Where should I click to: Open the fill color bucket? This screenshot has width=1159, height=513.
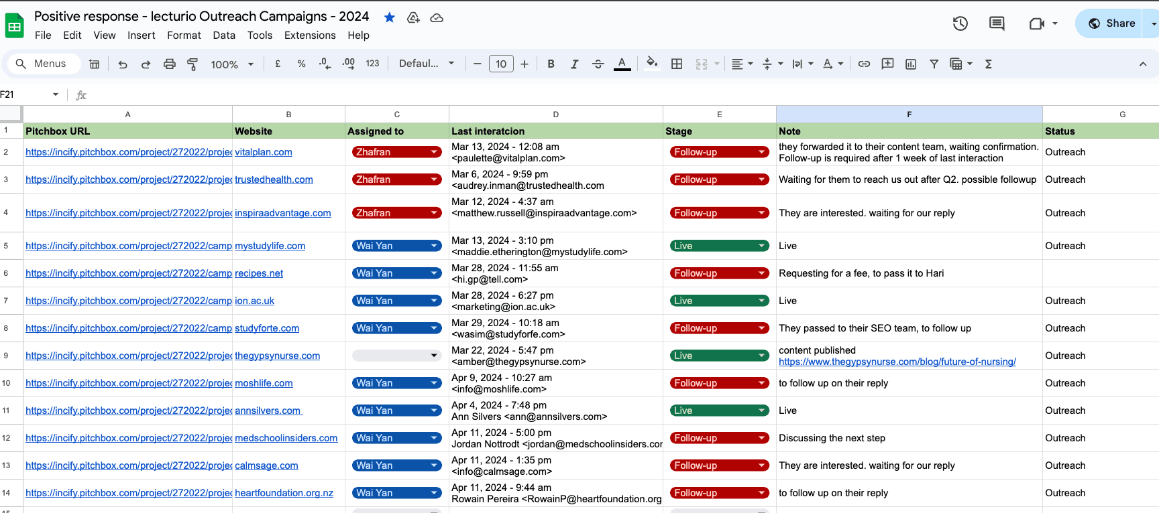(651, 64)
